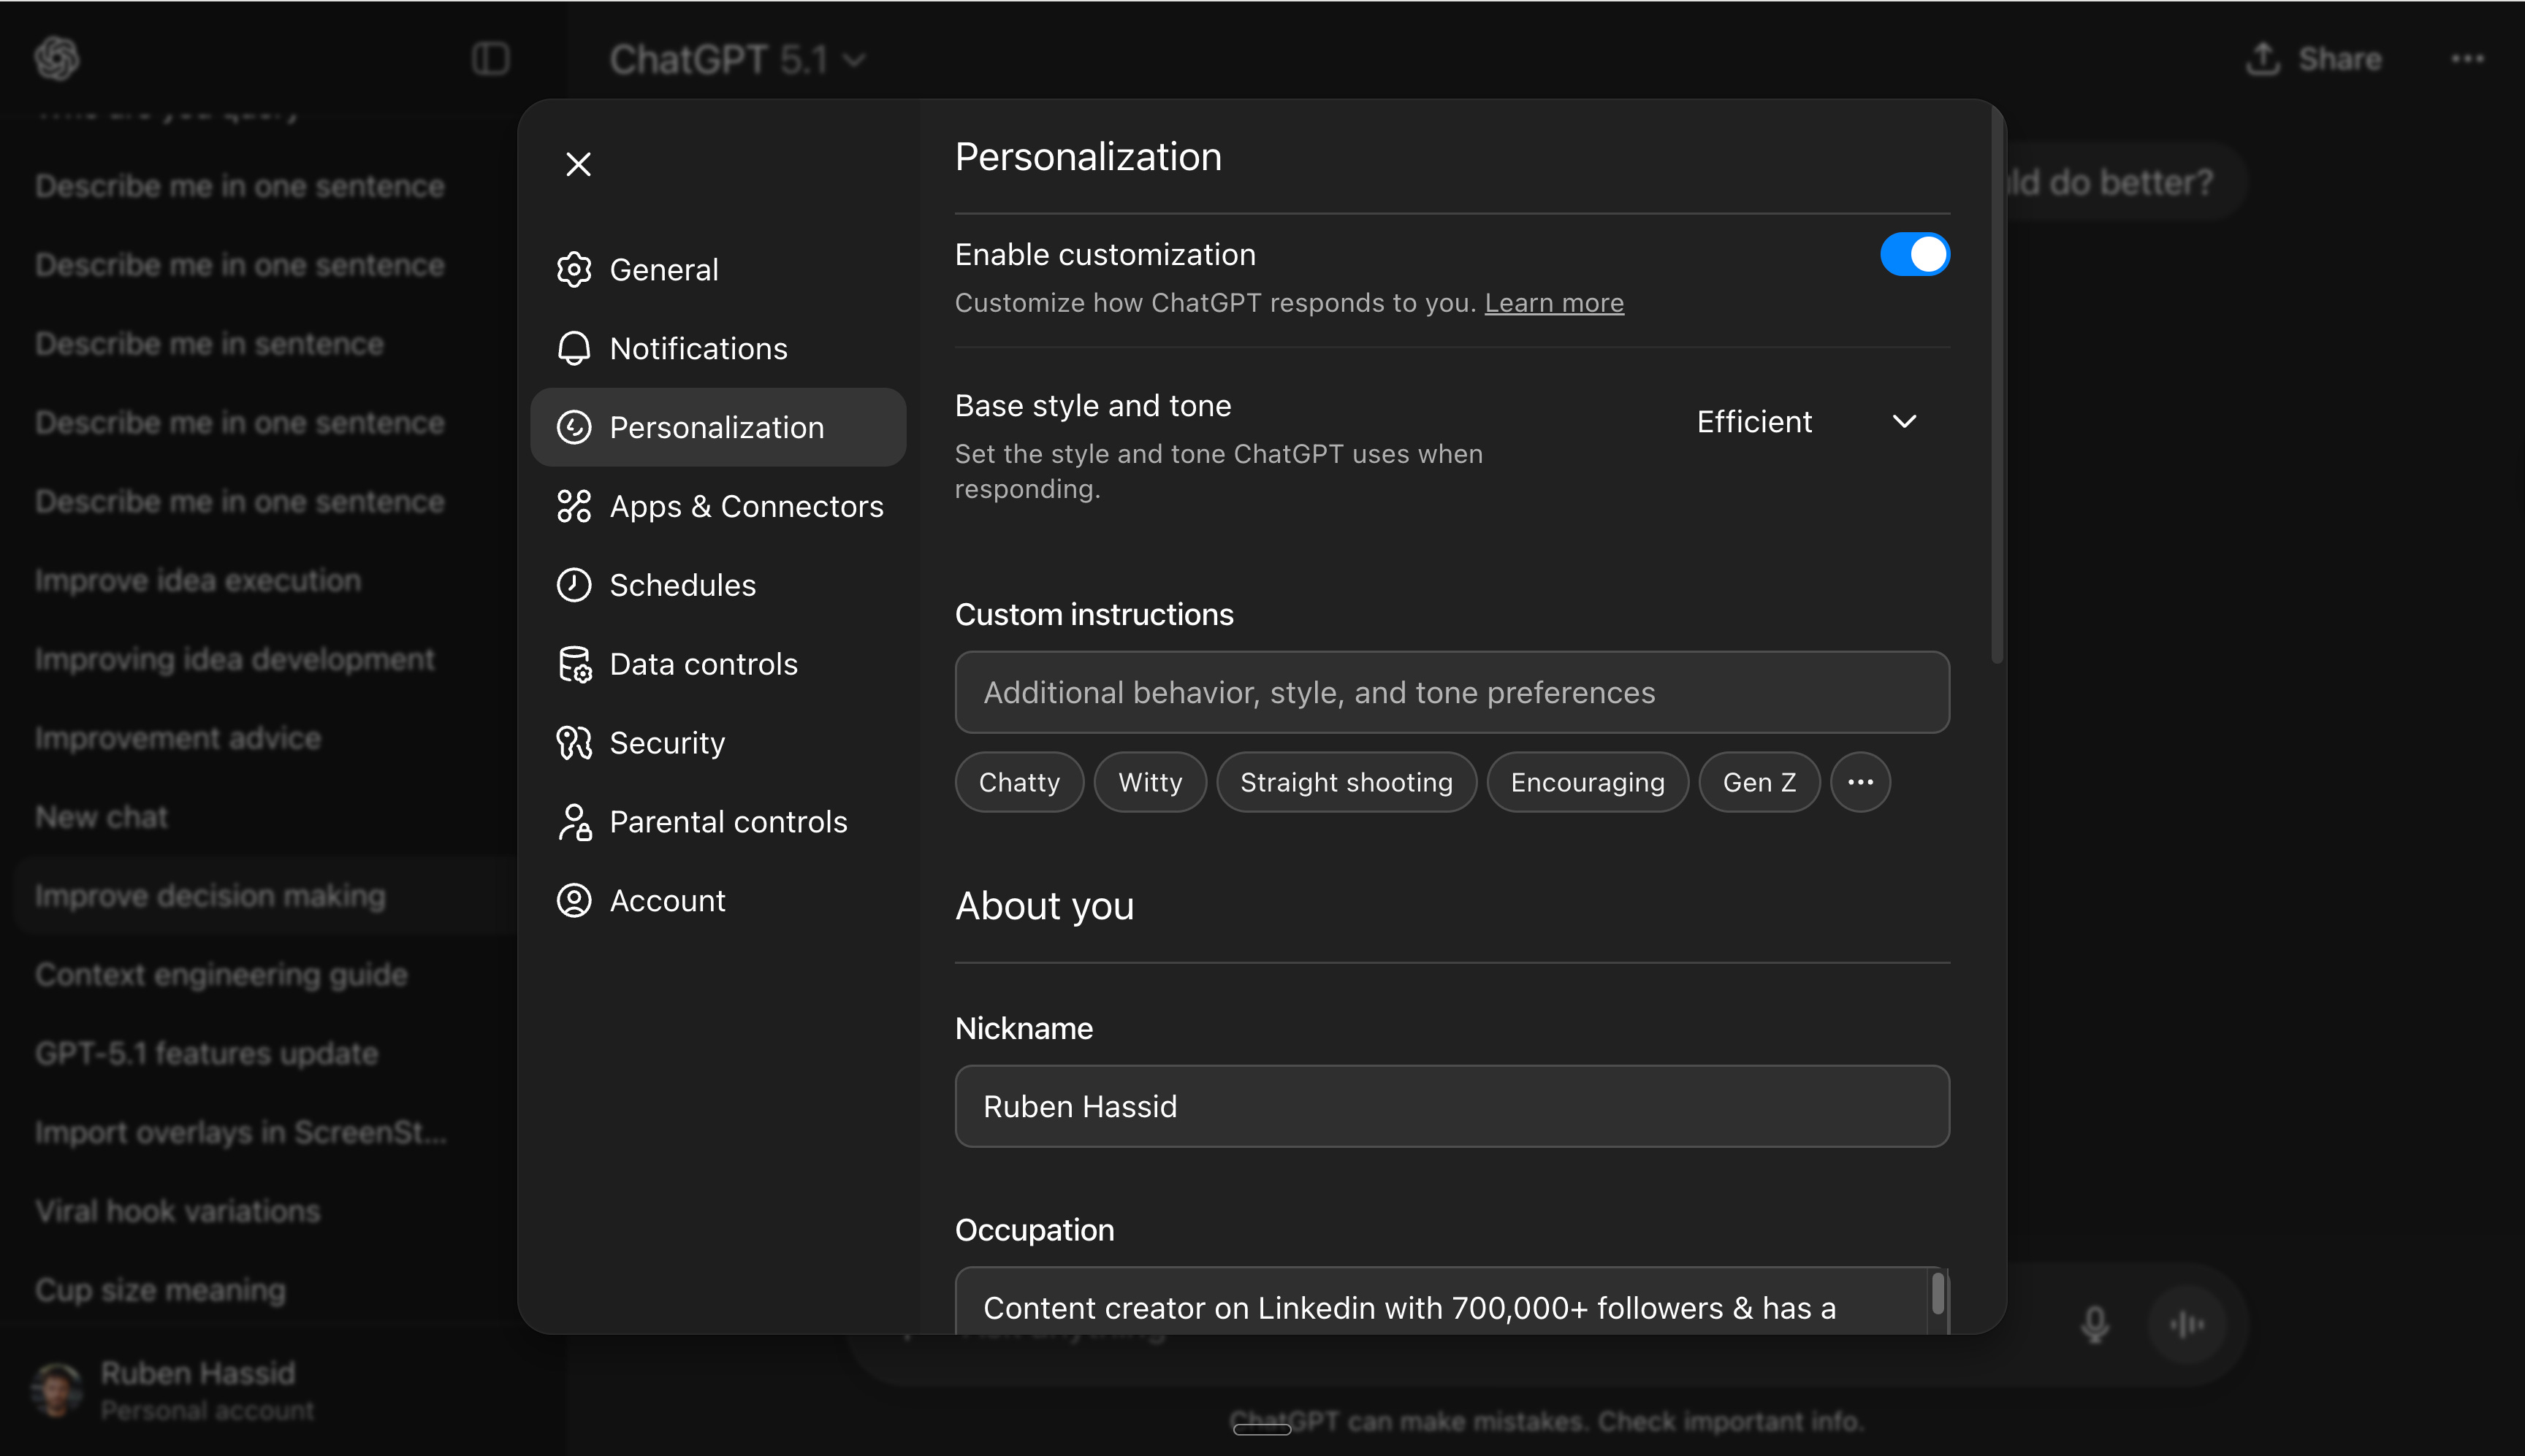The height and width of the screenshot is (1456, 2525).
Task: Open the Base style Efficient dropdown
Action: pos(1807,422)
